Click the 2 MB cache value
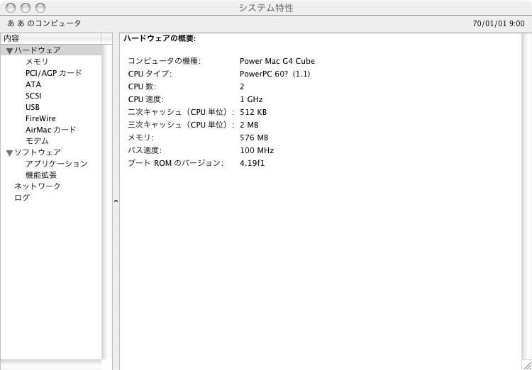This screenshot has height=370, width=532. coord(249,125)
